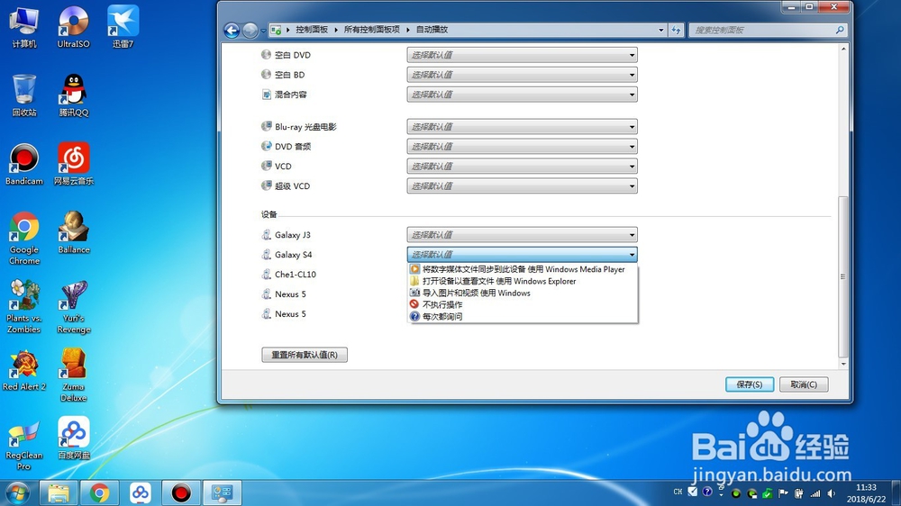Click the 保存(S) button
The width and height of the screenshot is (901, 506).
click(x=750, y=384)
